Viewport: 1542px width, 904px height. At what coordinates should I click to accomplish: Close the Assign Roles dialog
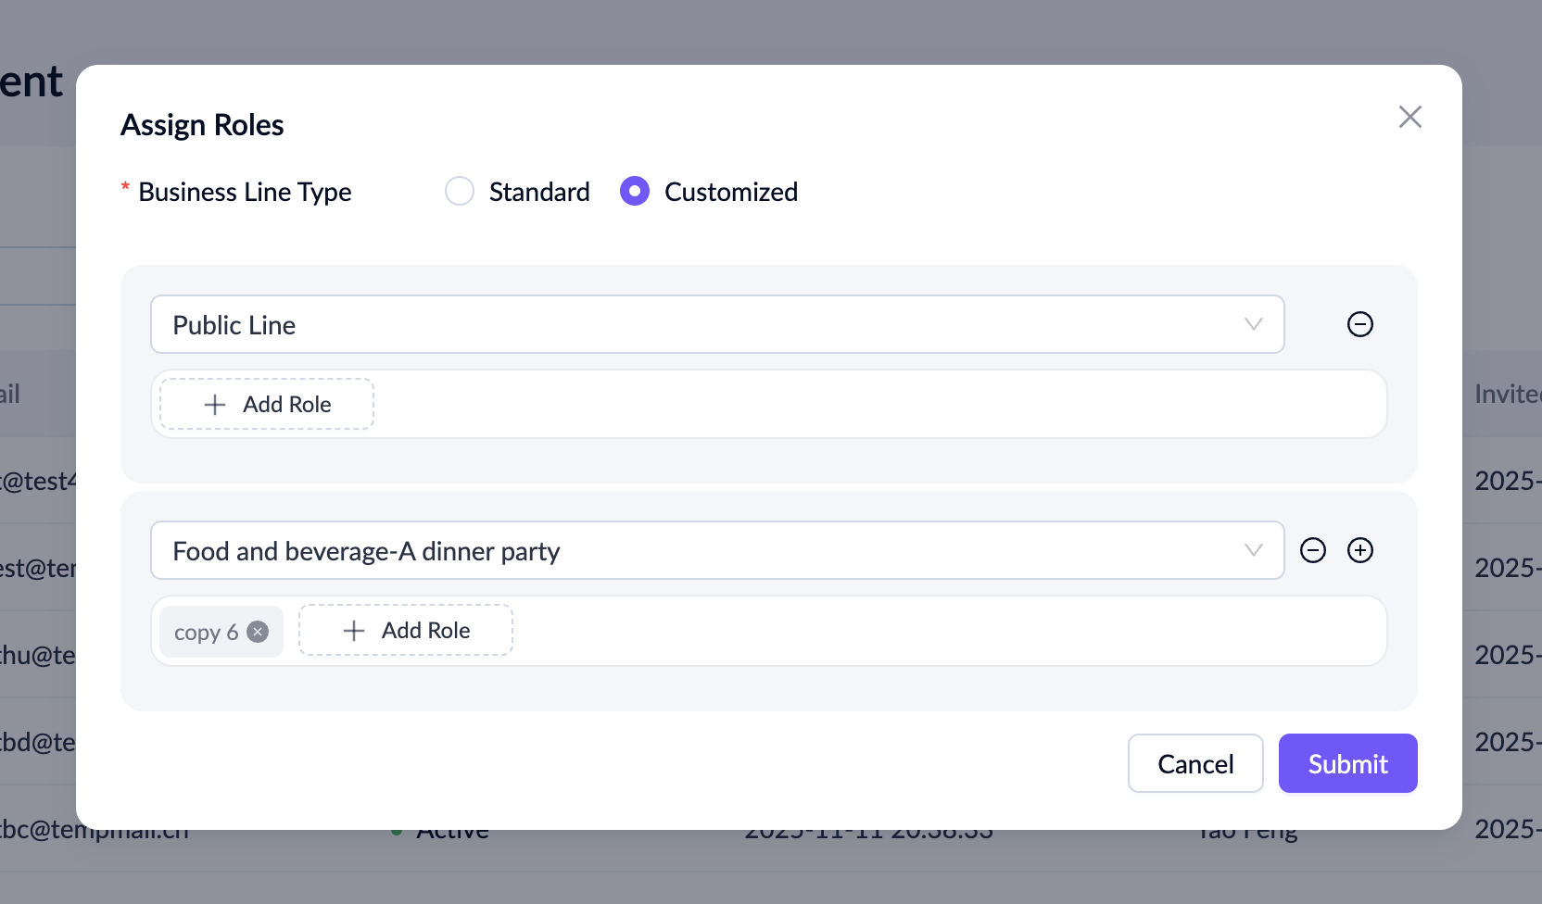1409,117
